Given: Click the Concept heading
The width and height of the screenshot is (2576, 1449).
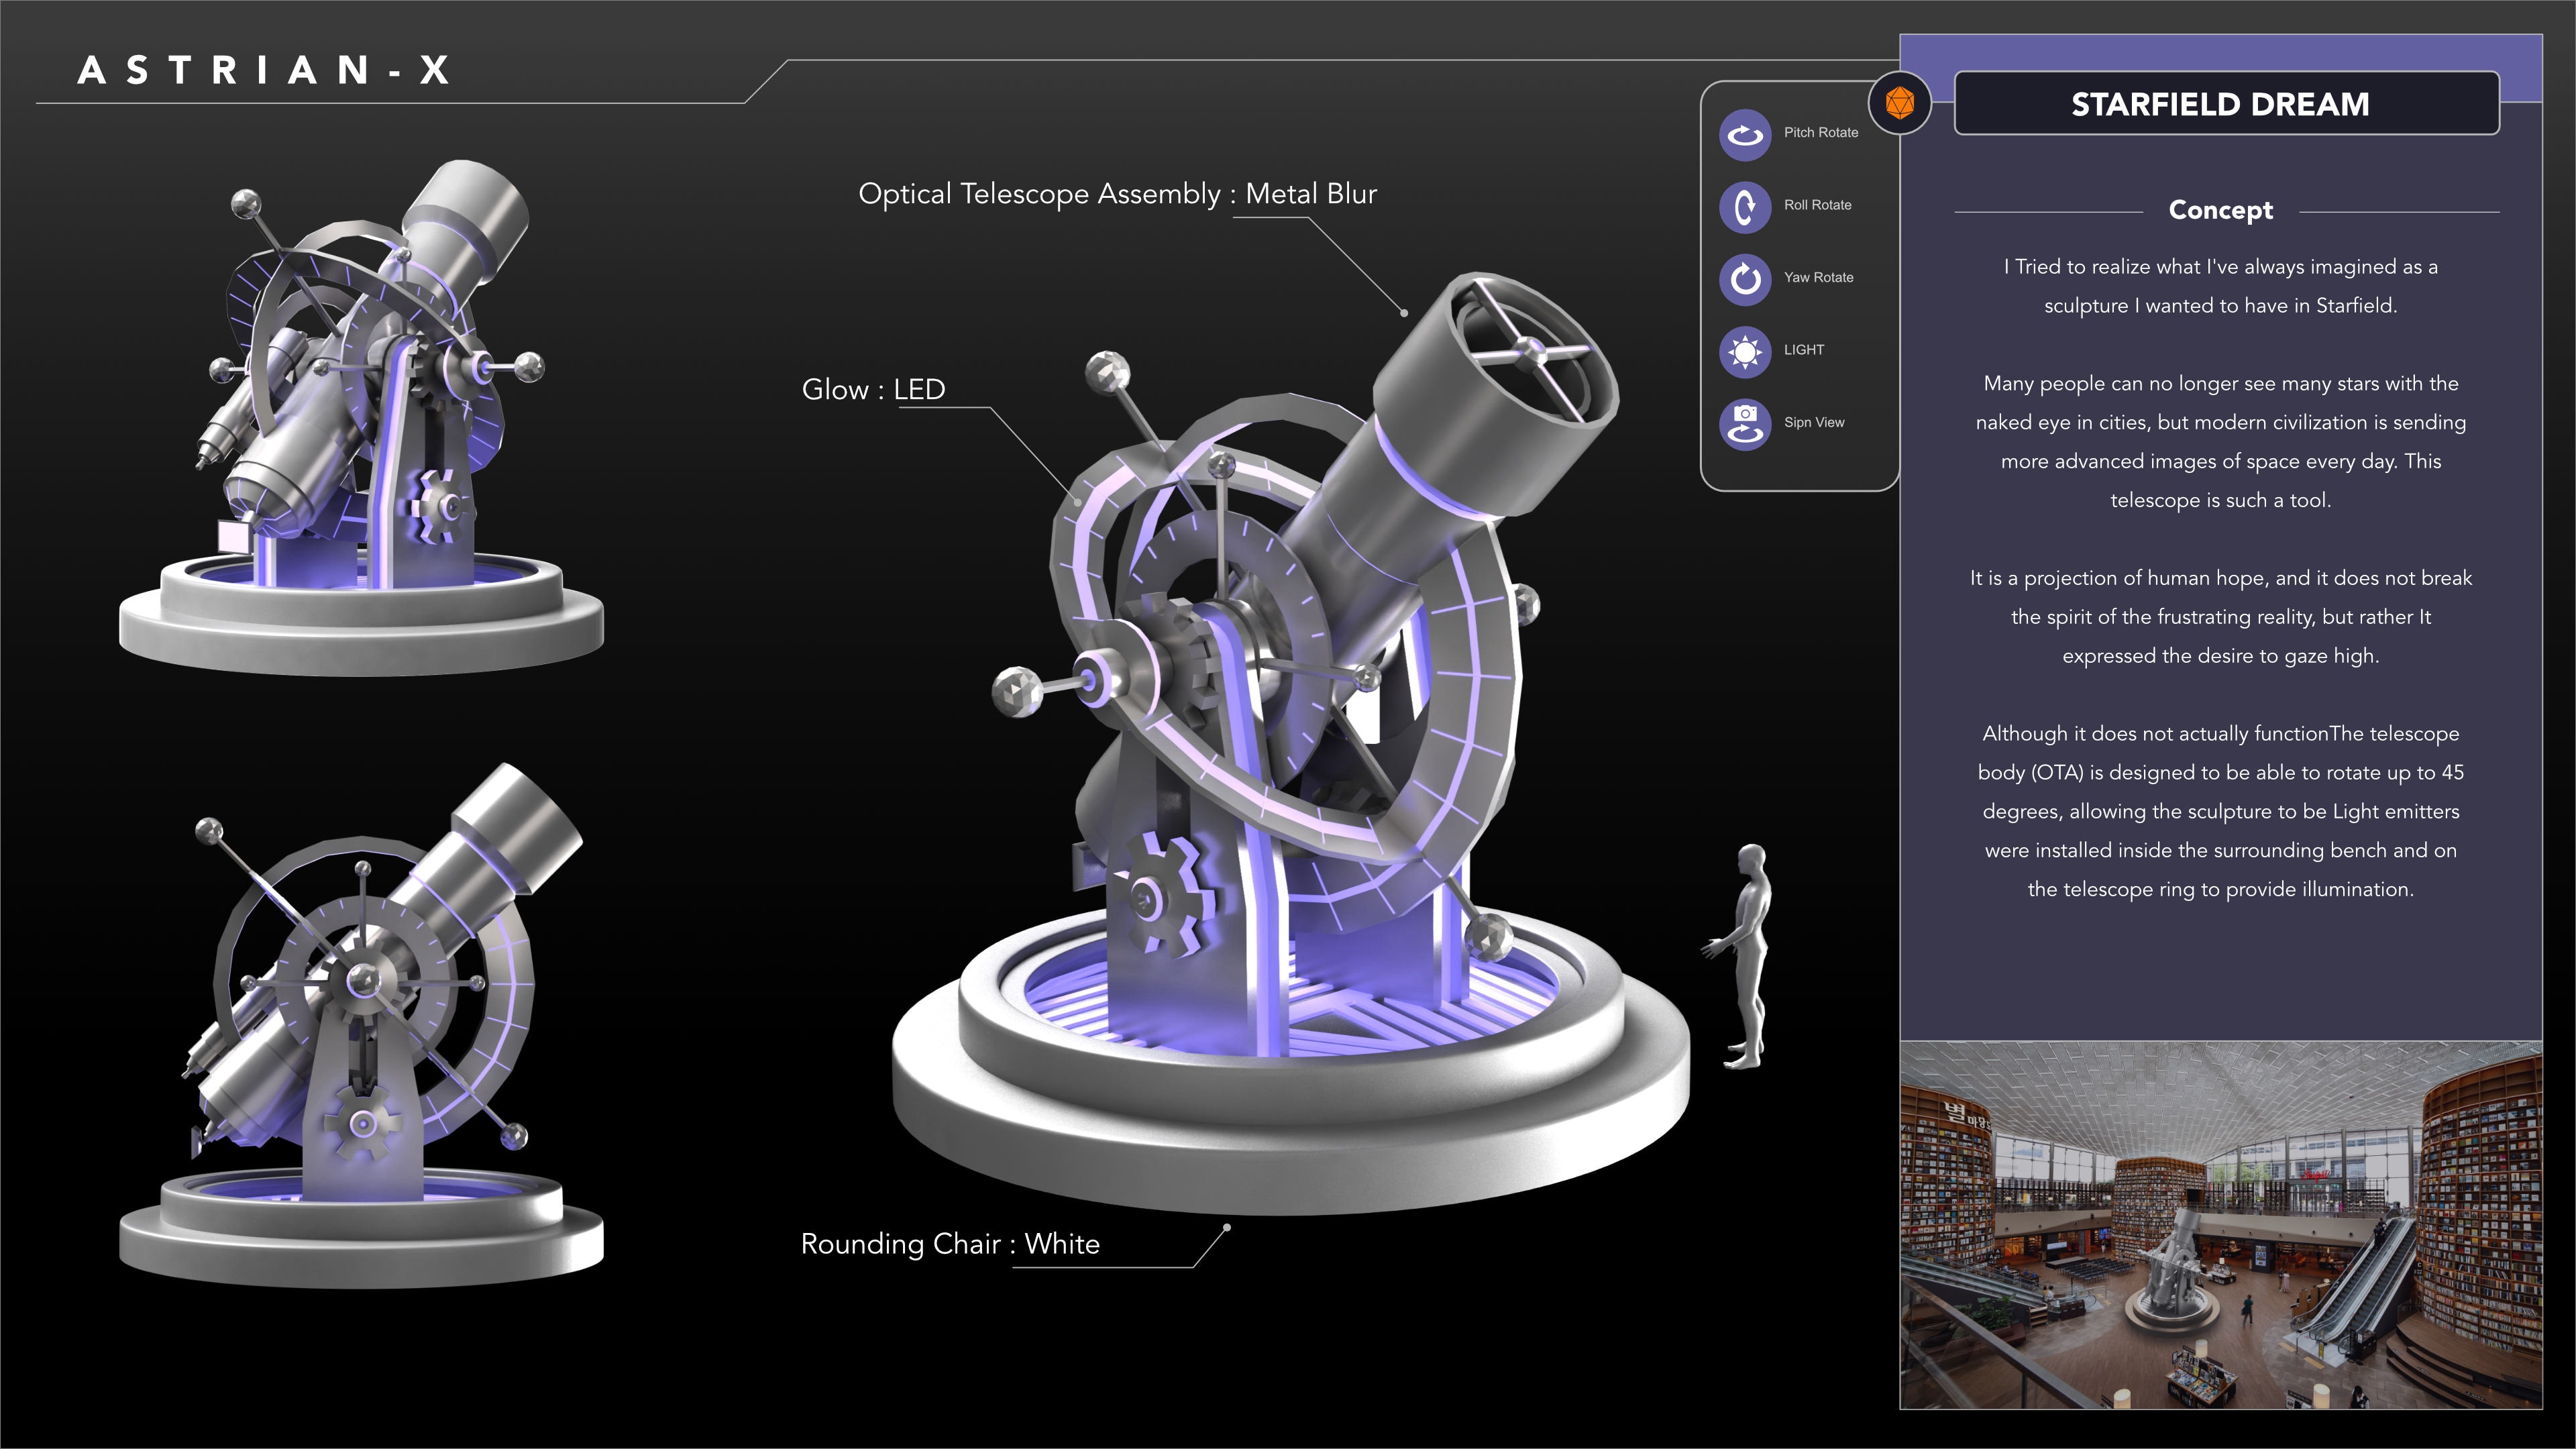Looking at the screenshot, I should click(x=2220, y=210).
